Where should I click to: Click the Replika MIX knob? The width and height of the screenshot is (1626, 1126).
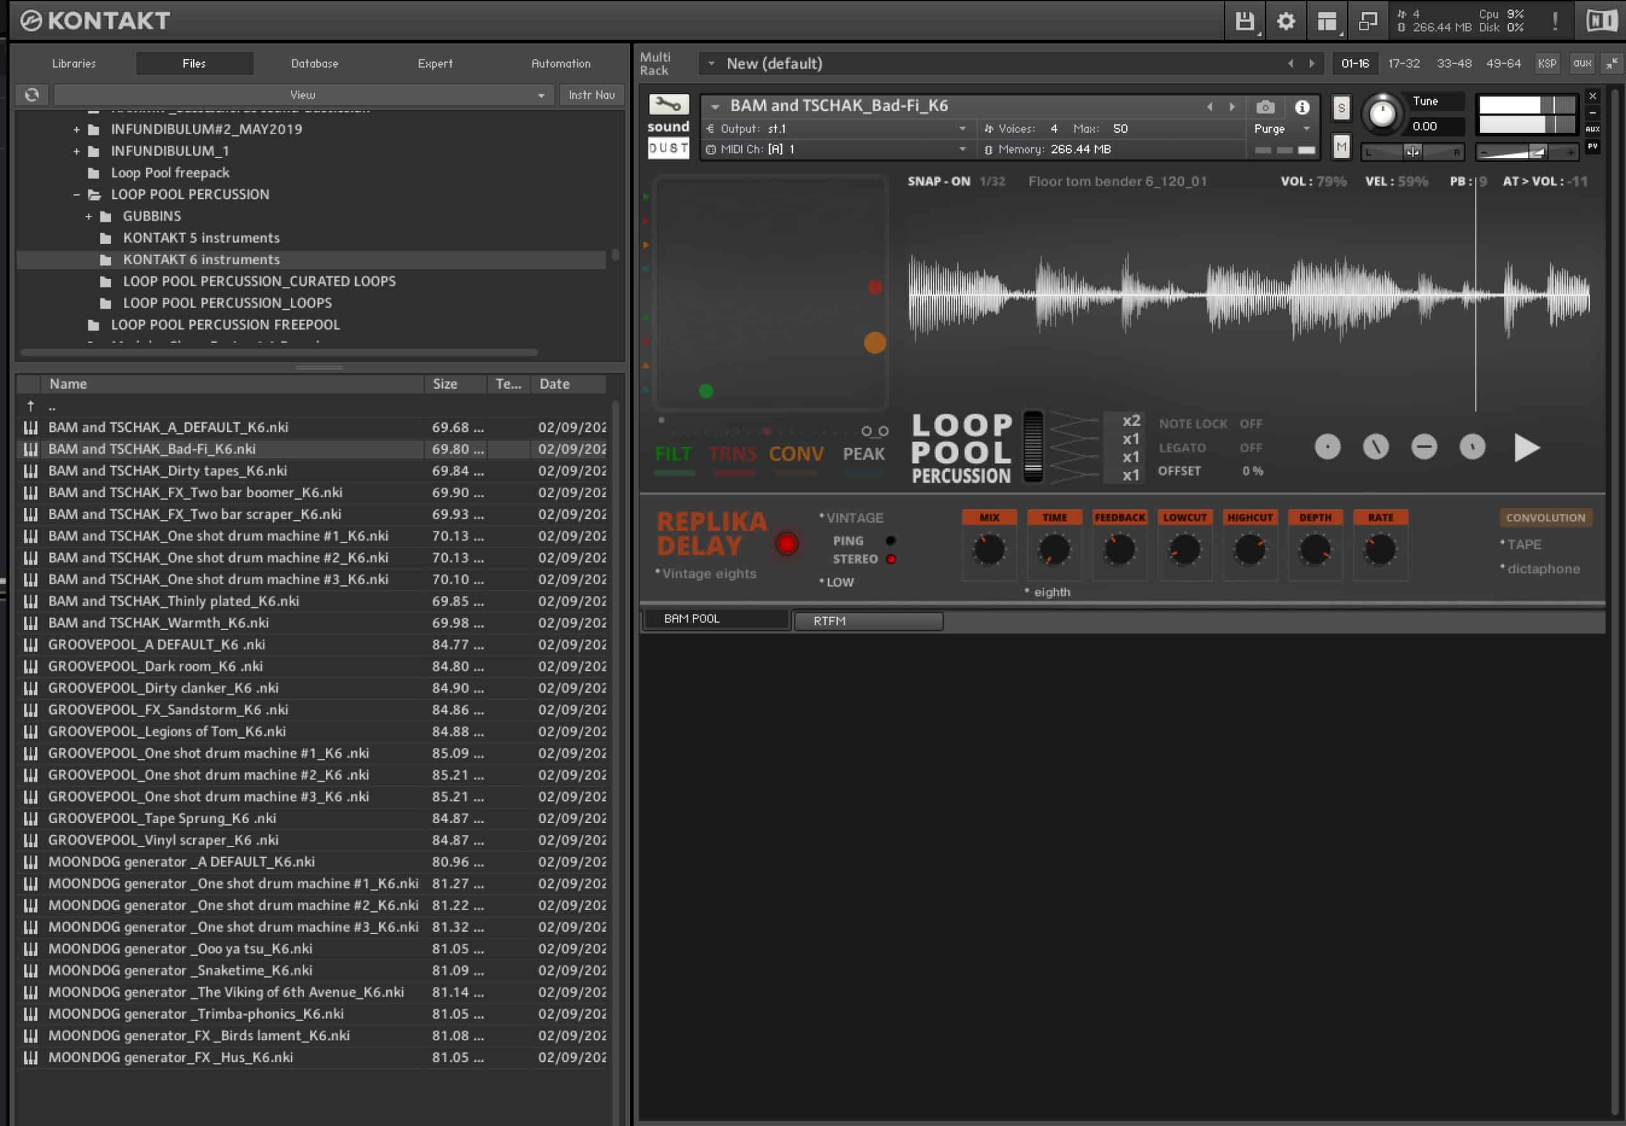[x=988, y=549]
